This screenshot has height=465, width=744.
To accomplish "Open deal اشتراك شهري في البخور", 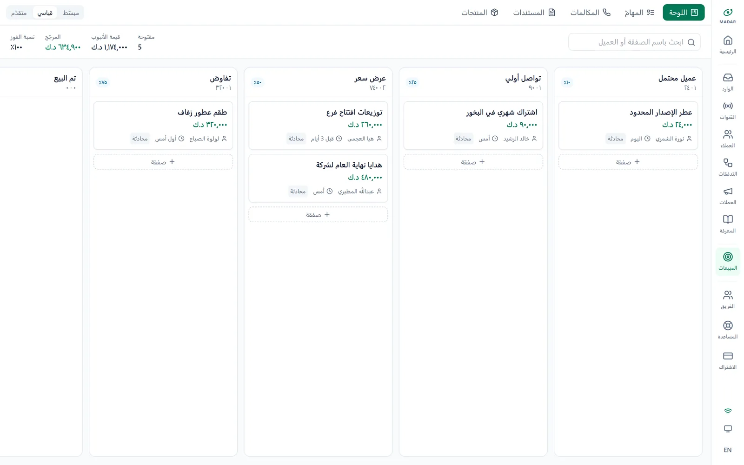I will [x=473, y=126].
